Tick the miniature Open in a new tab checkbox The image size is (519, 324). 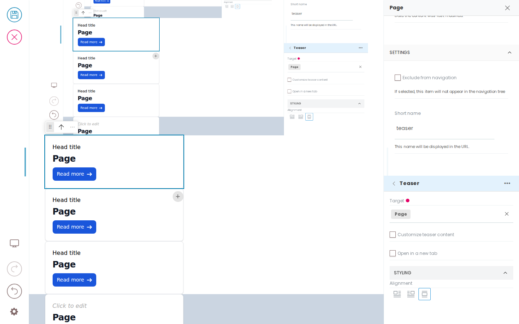coord(289,91)
